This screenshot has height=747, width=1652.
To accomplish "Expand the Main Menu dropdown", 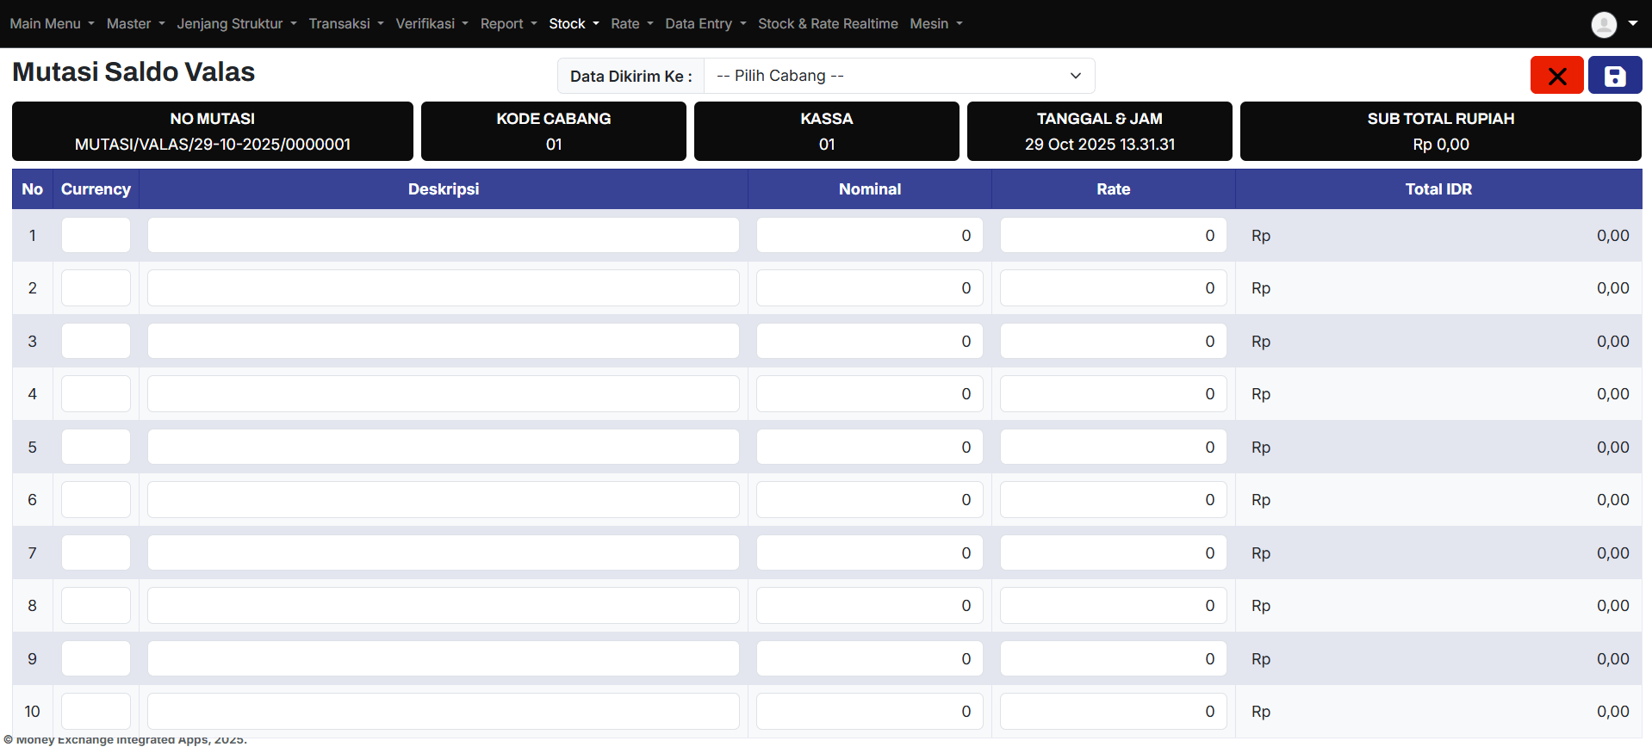I will pos(52,24).
